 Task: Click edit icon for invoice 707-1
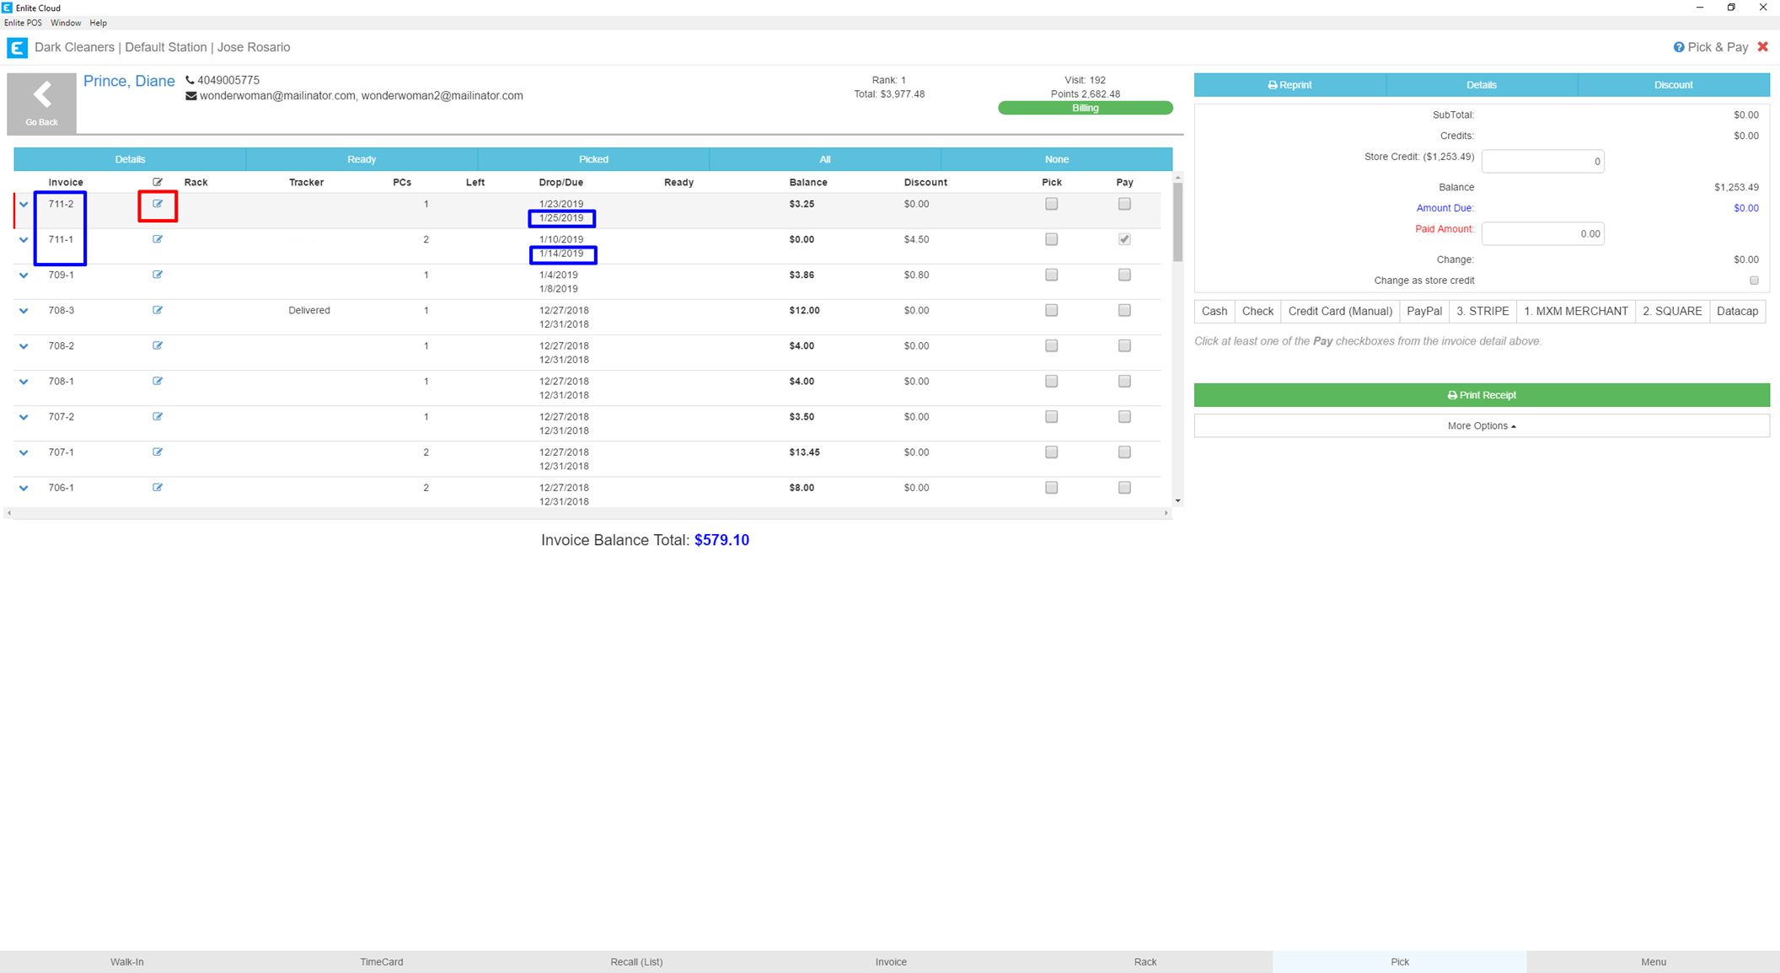point(158,452)
